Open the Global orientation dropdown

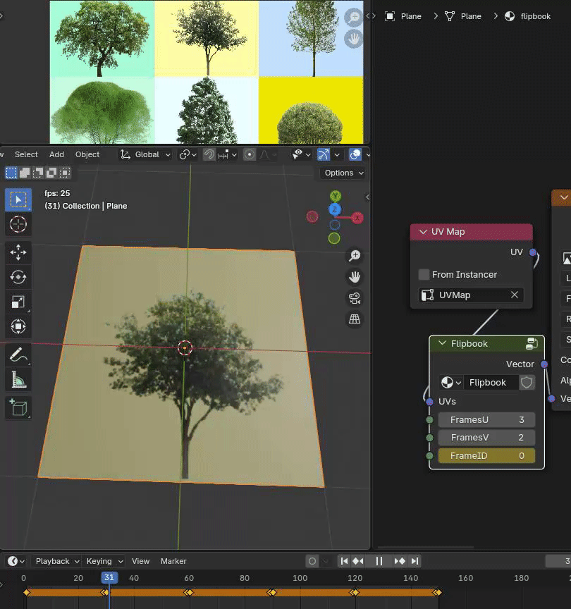146,154
